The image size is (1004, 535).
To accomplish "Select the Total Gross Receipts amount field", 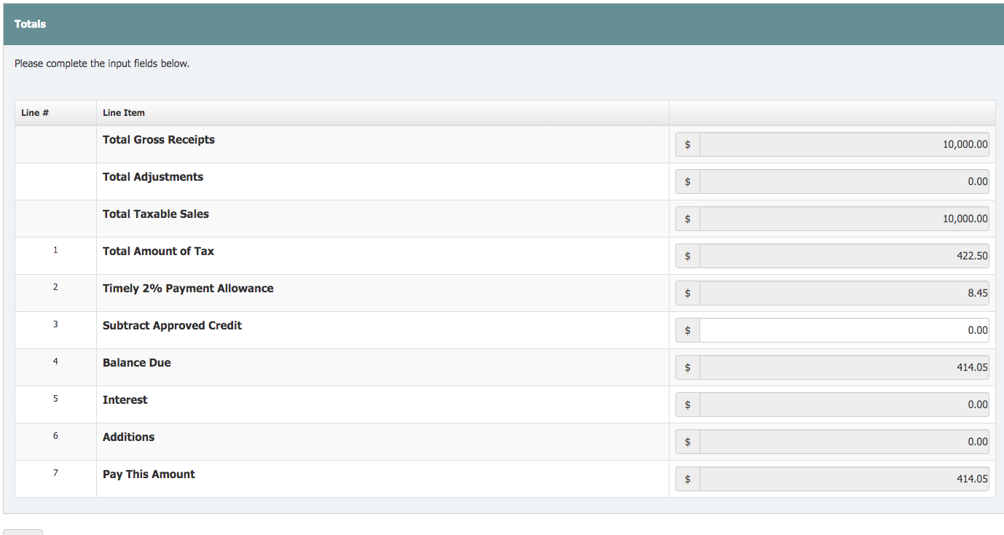I will pos(844,144).
